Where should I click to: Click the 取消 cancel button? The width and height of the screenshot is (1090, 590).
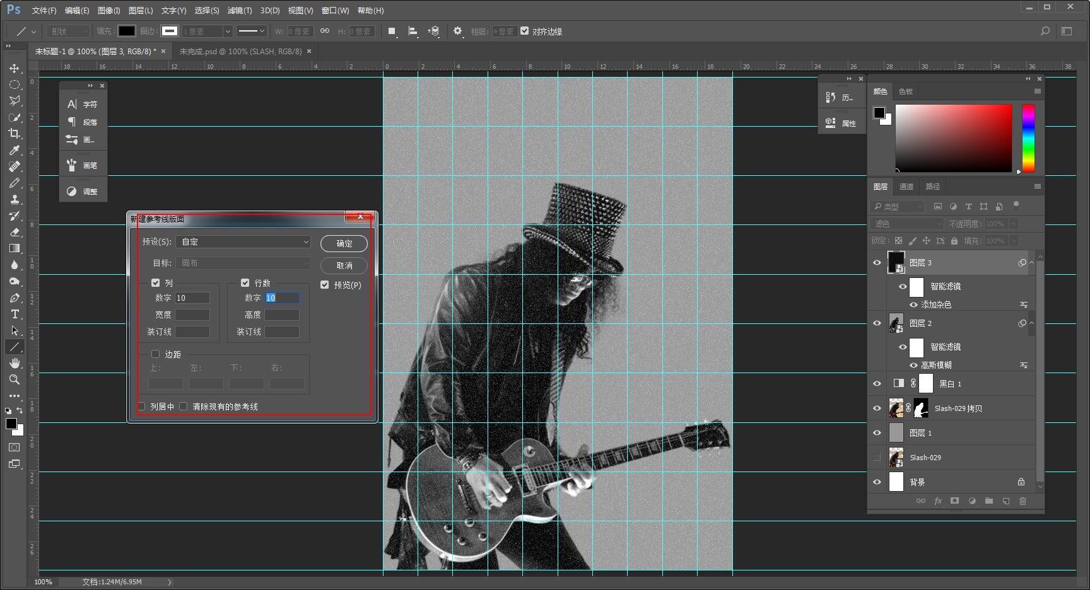coord(344,265)
